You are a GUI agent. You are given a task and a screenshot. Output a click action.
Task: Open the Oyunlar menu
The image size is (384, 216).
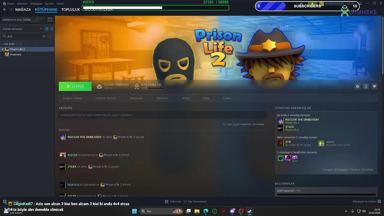[49, 4]
